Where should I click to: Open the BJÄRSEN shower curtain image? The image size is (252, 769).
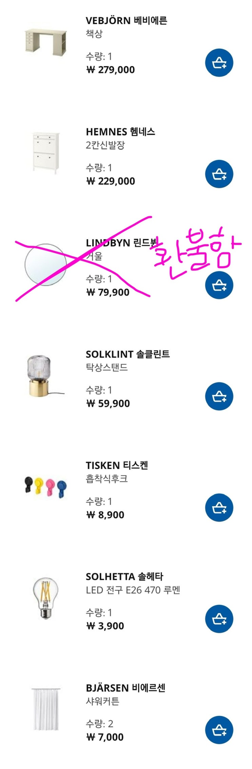(46, 709)
